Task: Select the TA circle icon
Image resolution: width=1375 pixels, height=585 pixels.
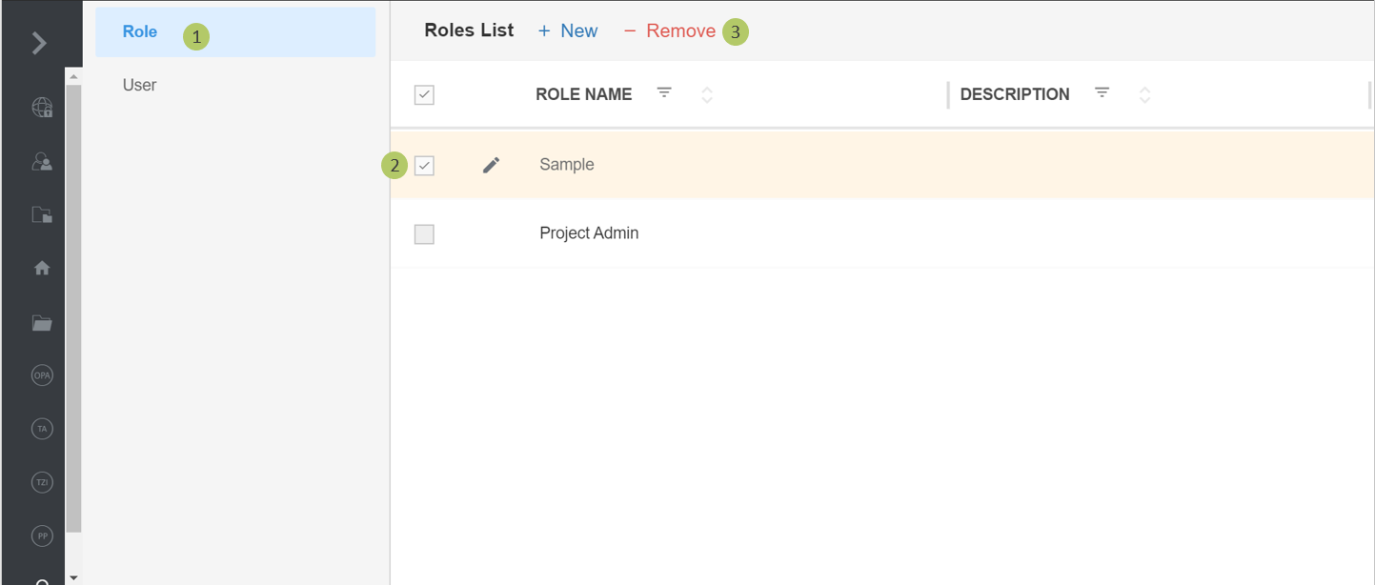Action: click(42, 430)
